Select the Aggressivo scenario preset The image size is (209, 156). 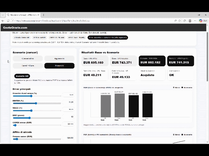[x=59, y=58]
